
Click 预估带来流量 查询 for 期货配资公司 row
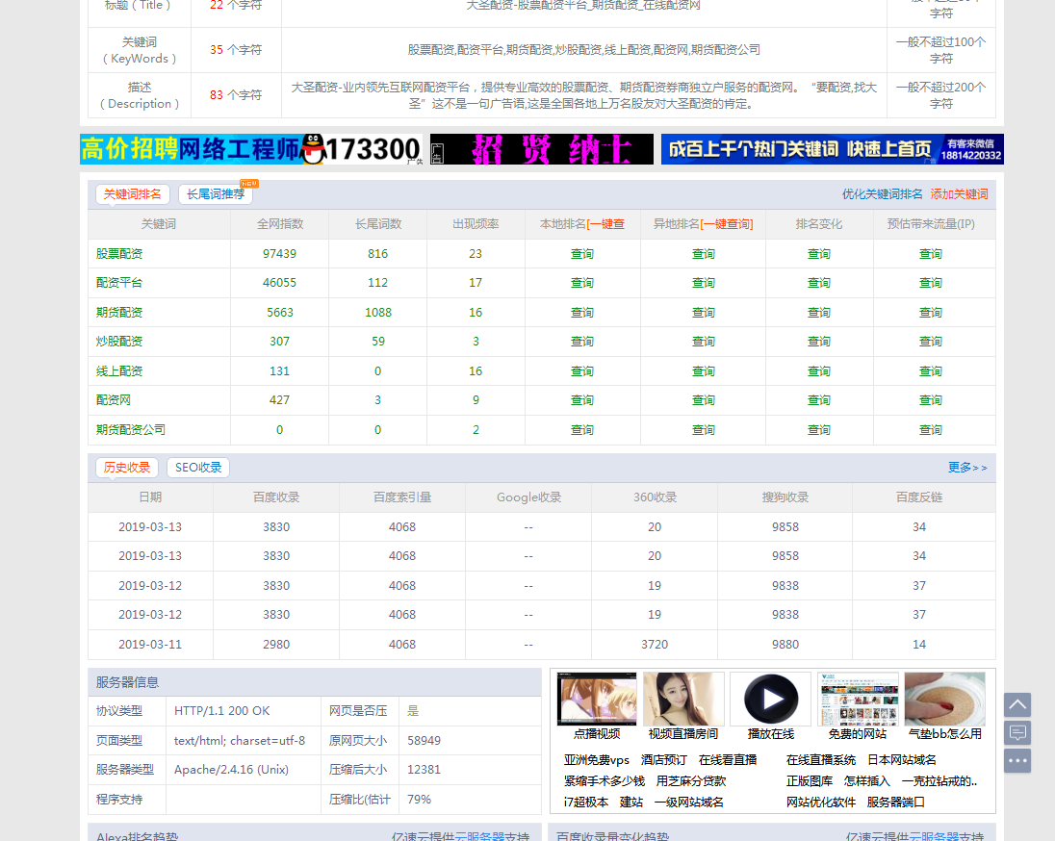click(x=931, y=429)
